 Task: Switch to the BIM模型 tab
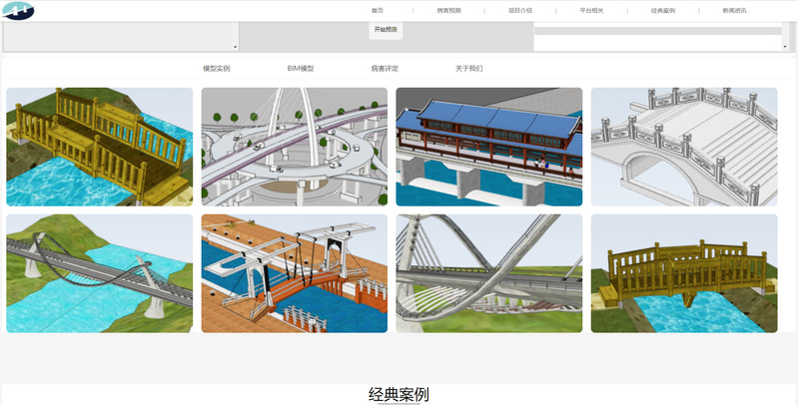pyautogui.click(x=300, y=69)
